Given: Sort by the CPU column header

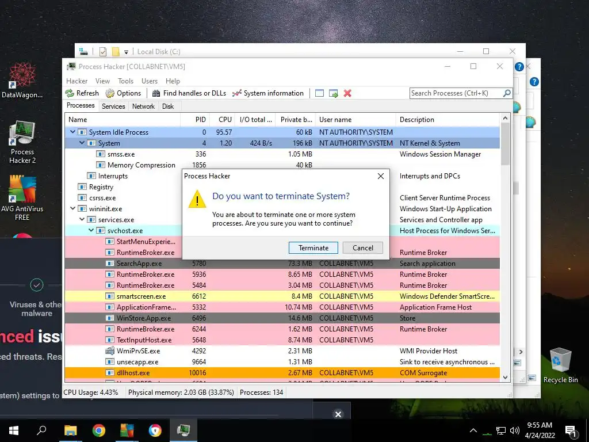Looking at the screenshot, I should [223, 120].
